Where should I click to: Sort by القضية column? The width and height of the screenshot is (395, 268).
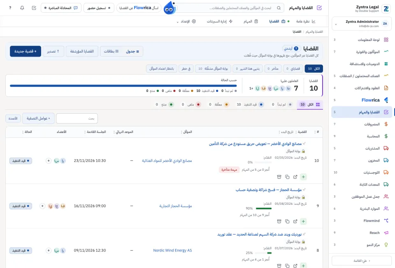[301, 132]
